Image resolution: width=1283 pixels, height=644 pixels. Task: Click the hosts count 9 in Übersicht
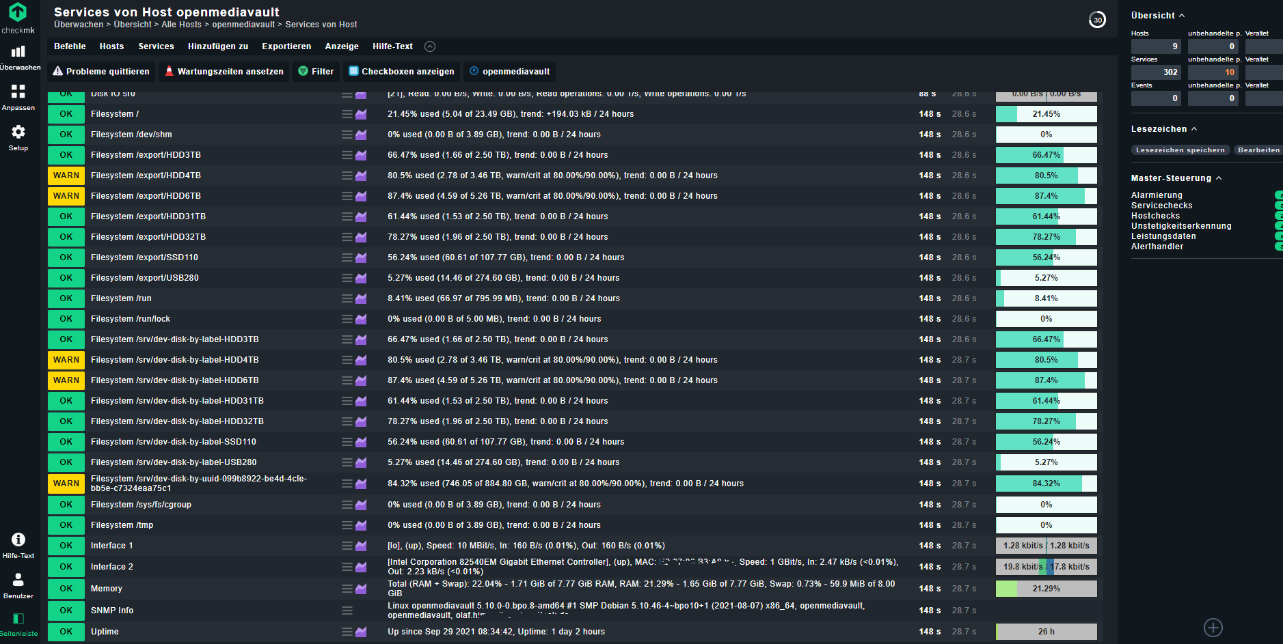pyautogui.click(x=1156, y=46)
